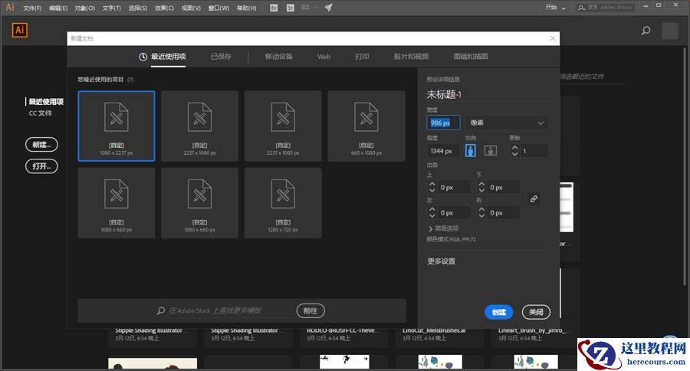Open the 开始 workspace dropdown
This screenshot has height=371, width=690.
point(555,8)
